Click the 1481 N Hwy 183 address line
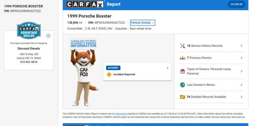Viewport: 261px width, 126px height. 29,54
